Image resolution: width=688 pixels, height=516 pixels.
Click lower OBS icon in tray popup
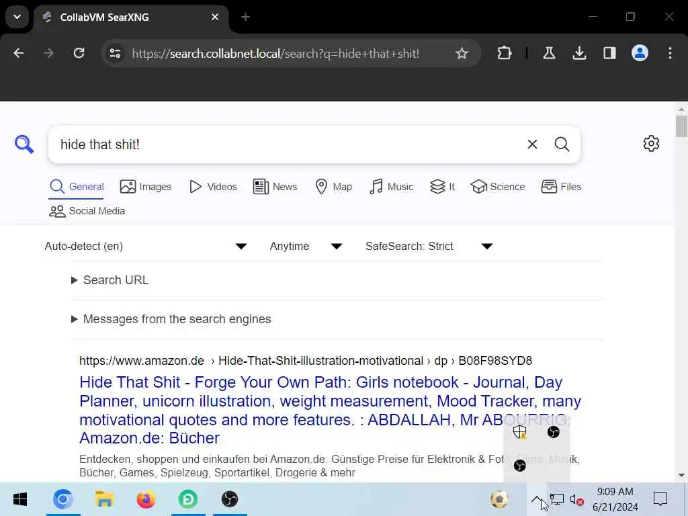click(519, 466)
